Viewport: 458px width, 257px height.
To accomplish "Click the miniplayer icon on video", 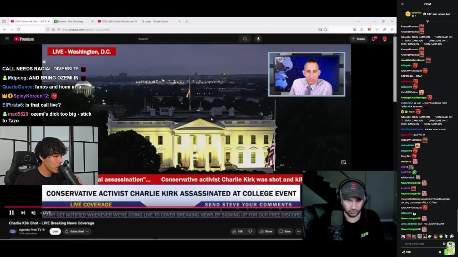I will [343, 162].
